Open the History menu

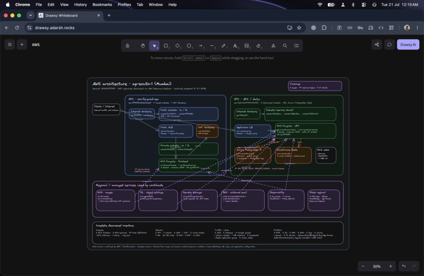click(x=80, y=5)
